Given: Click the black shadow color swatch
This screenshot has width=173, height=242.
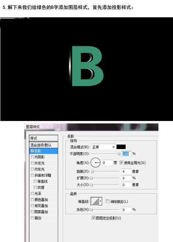Looking at the screenshot, I should coord(121,147).
